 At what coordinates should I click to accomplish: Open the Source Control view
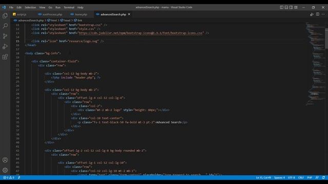coord(5,36)
